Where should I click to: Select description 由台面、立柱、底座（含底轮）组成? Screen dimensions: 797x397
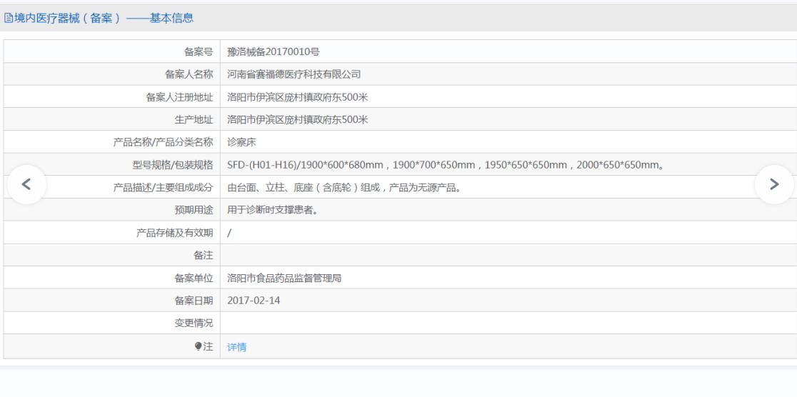tap(344, 188)
